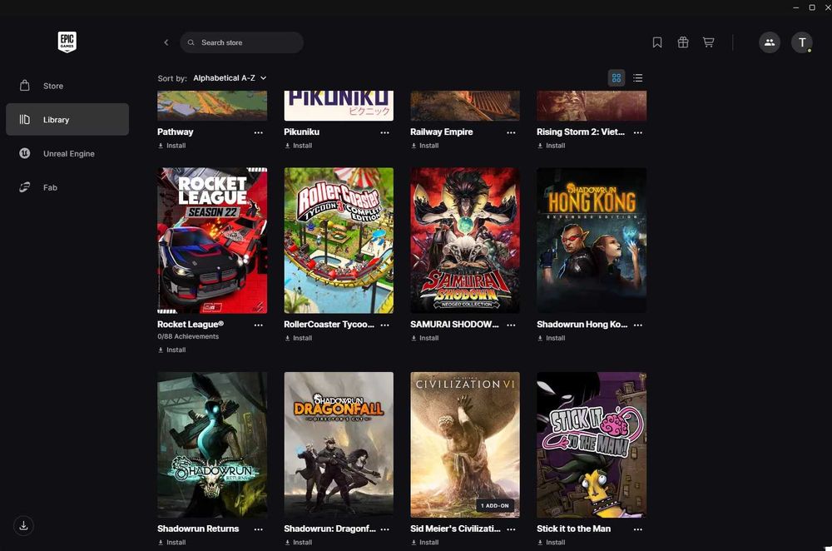Install Pikuniku
This screenshot has height=551, width=832.
(x=298, y=146)
